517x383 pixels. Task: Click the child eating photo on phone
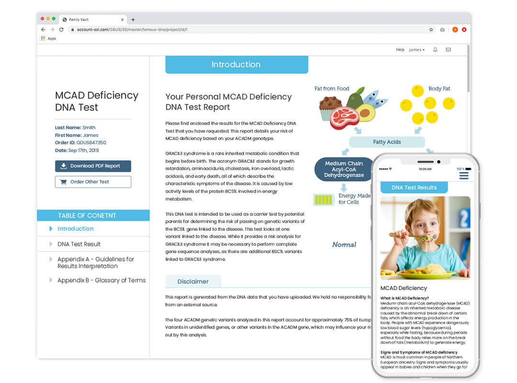click(426, 238)
